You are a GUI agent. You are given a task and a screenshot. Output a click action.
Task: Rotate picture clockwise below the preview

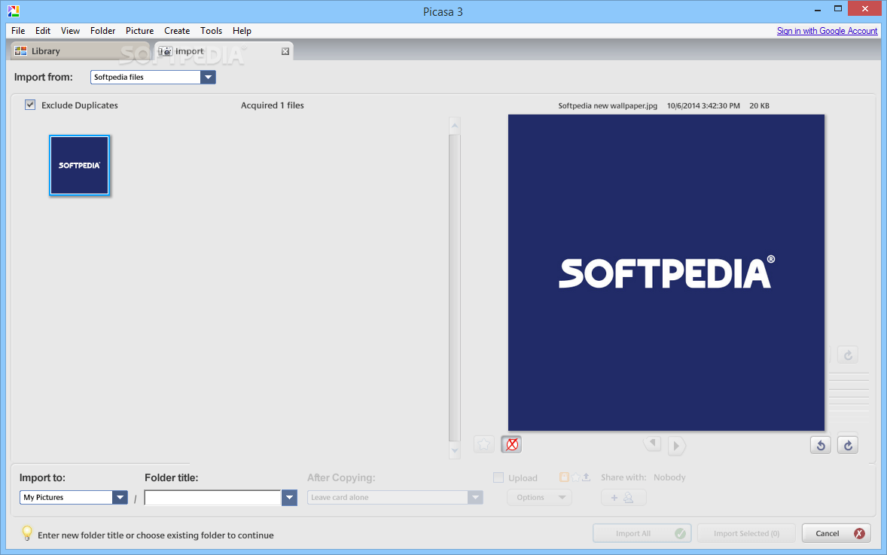pos(848,445)
